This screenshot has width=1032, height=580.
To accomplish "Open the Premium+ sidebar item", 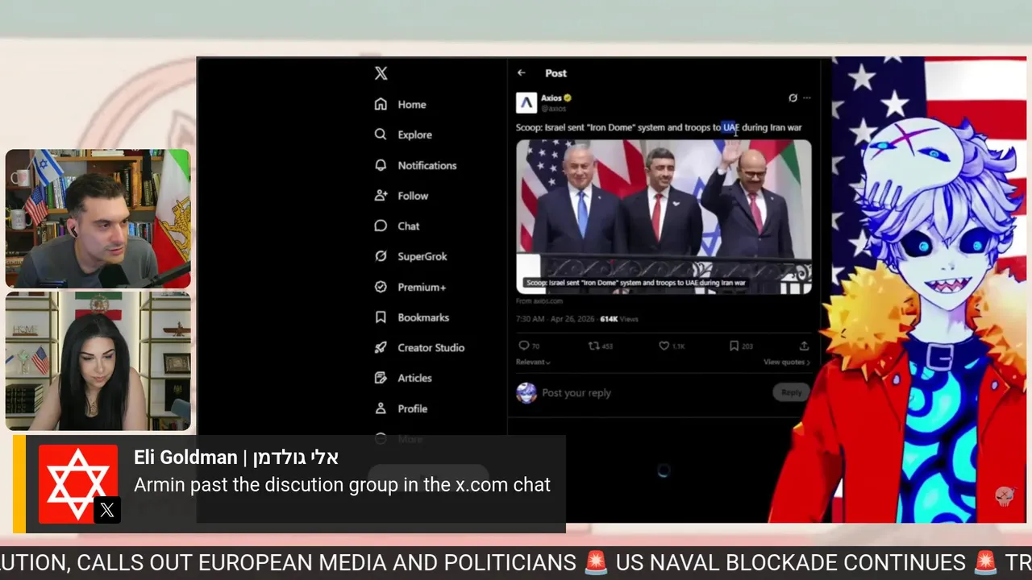I will coord(410,287).
